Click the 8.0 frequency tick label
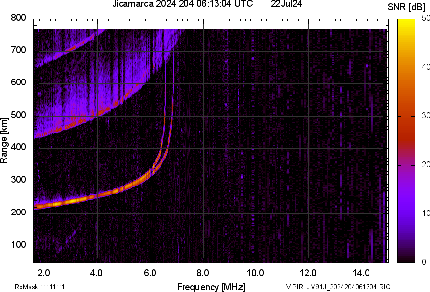This screenshot has height=292, width=430. point(203,273)
